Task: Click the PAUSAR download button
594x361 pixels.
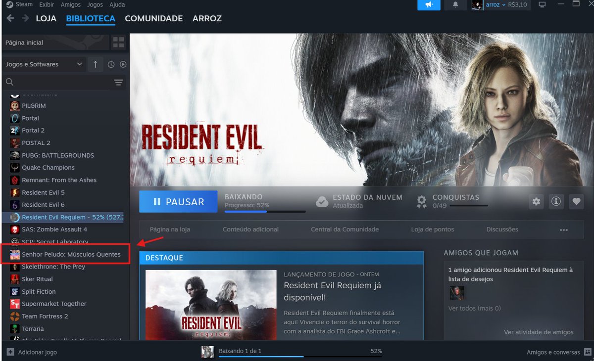Action: (178, 201)
